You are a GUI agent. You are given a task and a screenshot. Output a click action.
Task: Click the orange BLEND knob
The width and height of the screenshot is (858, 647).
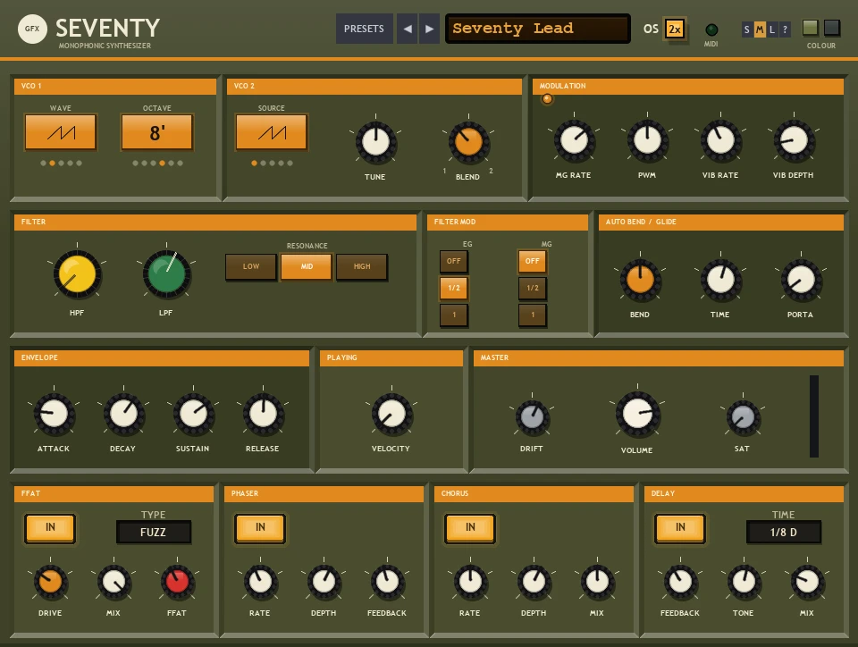[x=469, y=142]
